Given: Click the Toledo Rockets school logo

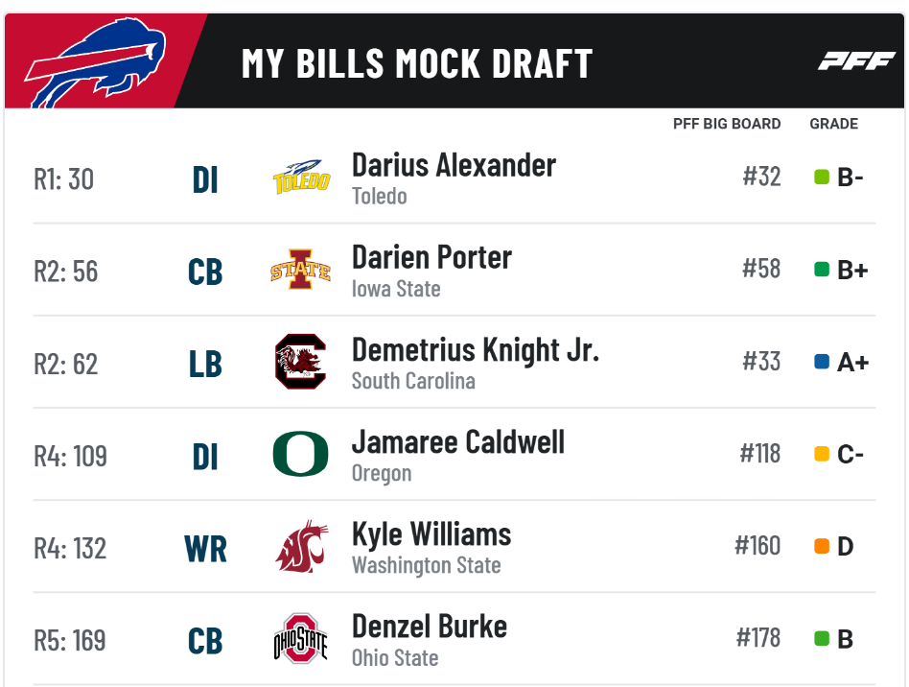Looking at the screenshot, I should tap(301, 177).
